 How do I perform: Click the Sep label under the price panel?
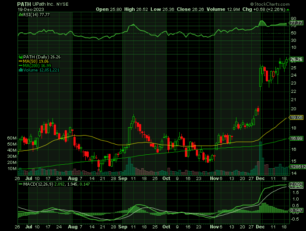click(123, 178)
